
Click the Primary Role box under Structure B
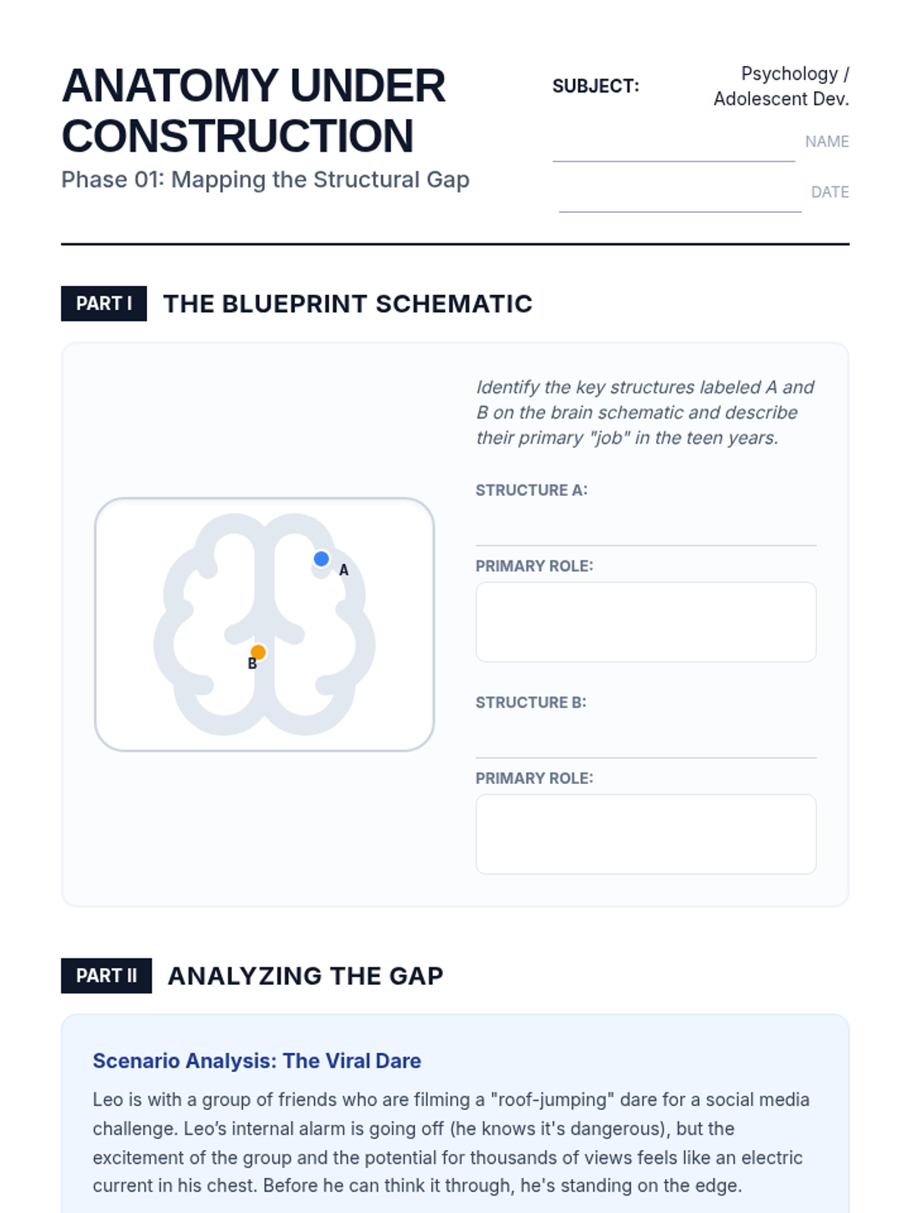coord(646,834)
